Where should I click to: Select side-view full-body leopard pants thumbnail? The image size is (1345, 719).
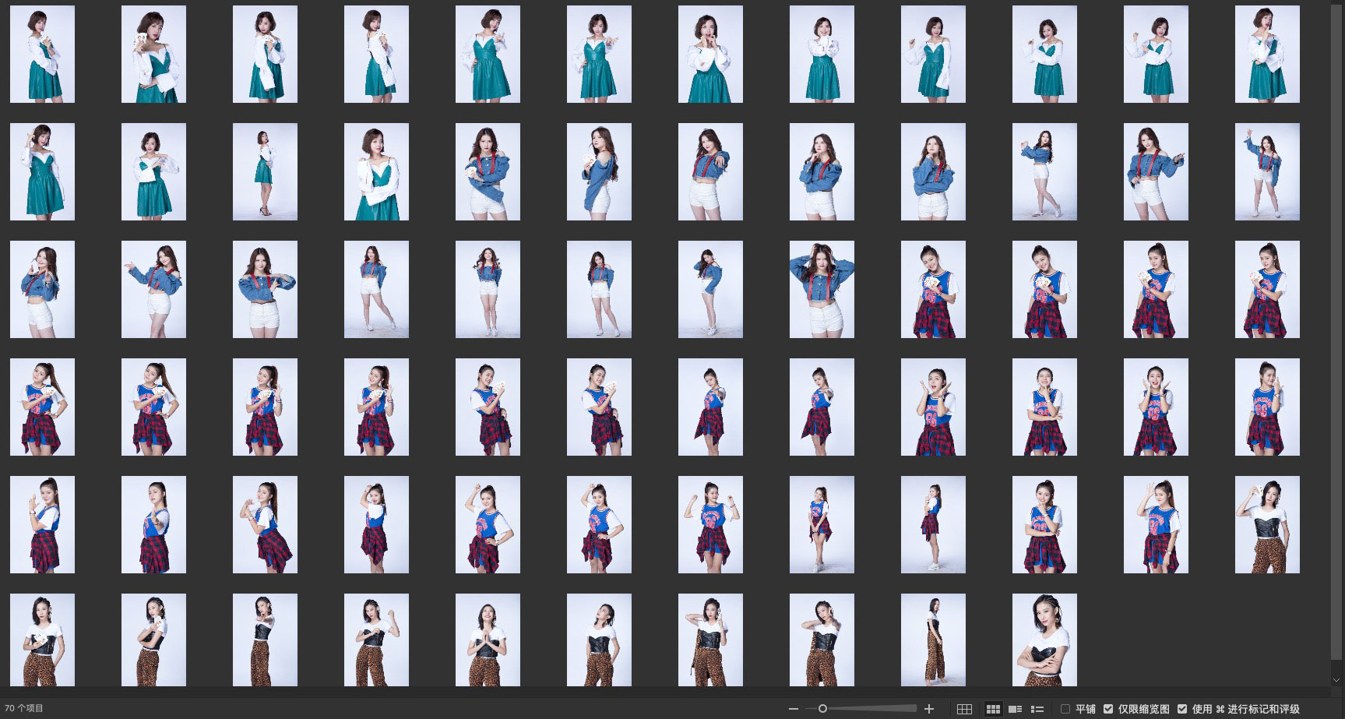coord(933,640)
